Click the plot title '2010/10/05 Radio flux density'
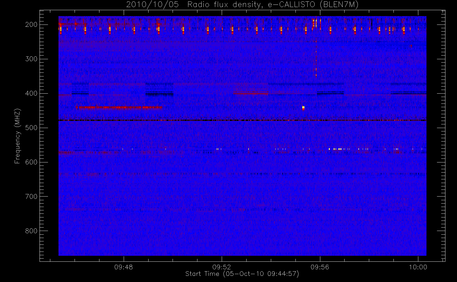 click(242, 5)
